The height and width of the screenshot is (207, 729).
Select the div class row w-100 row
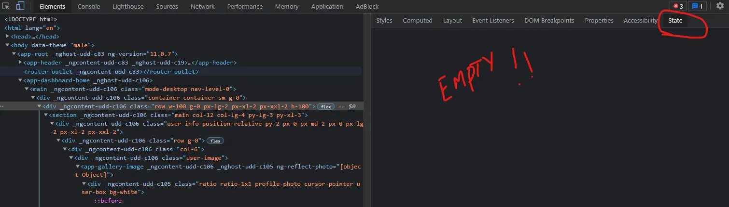[181, 106]
